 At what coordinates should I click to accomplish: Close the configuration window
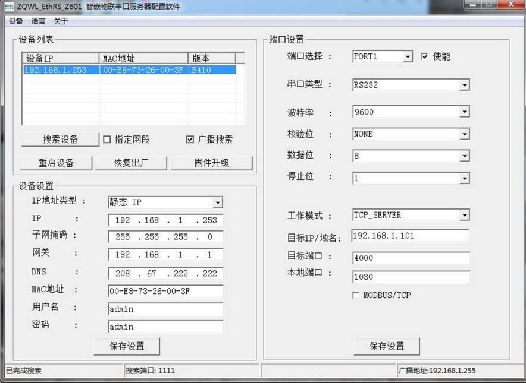click(x=511, y=4)
